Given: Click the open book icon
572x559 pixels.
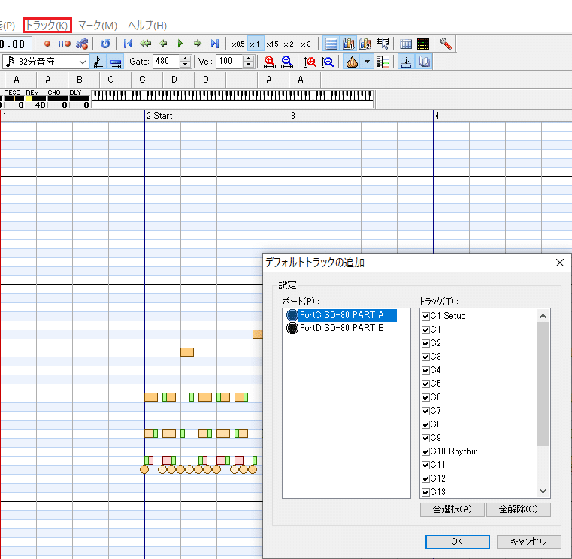Looking at the screenshot, I should (424, 62).
